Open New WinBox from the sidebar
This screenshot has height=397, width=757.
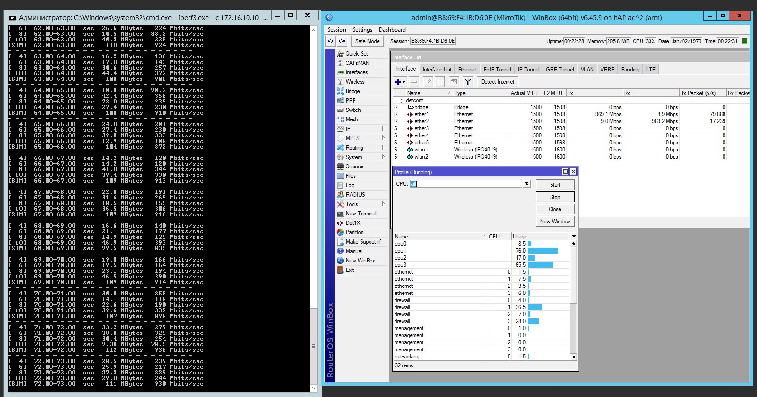pyautogui.click(x=360, y=261)
